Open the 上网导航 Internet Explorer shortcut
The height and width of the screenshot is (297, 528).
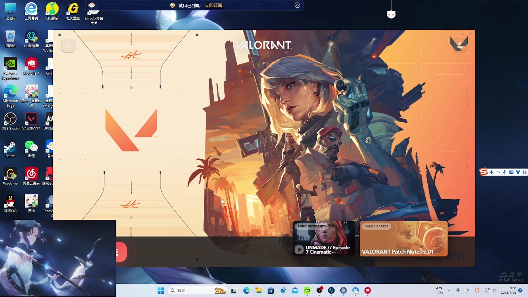(31, 12)
